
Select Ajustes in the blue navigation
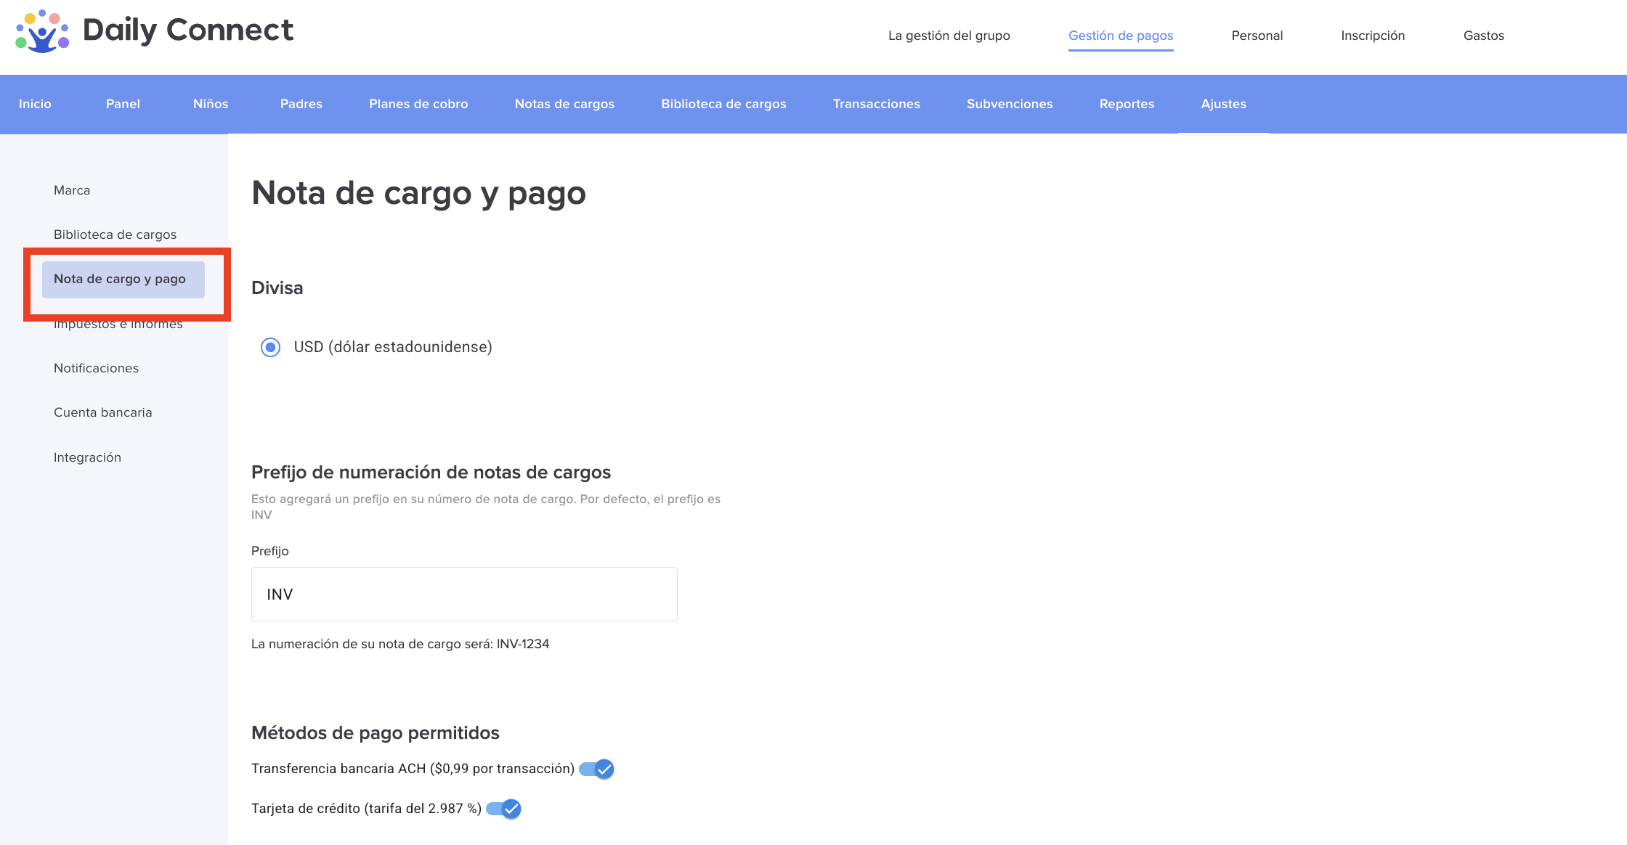click(1223, 104)
